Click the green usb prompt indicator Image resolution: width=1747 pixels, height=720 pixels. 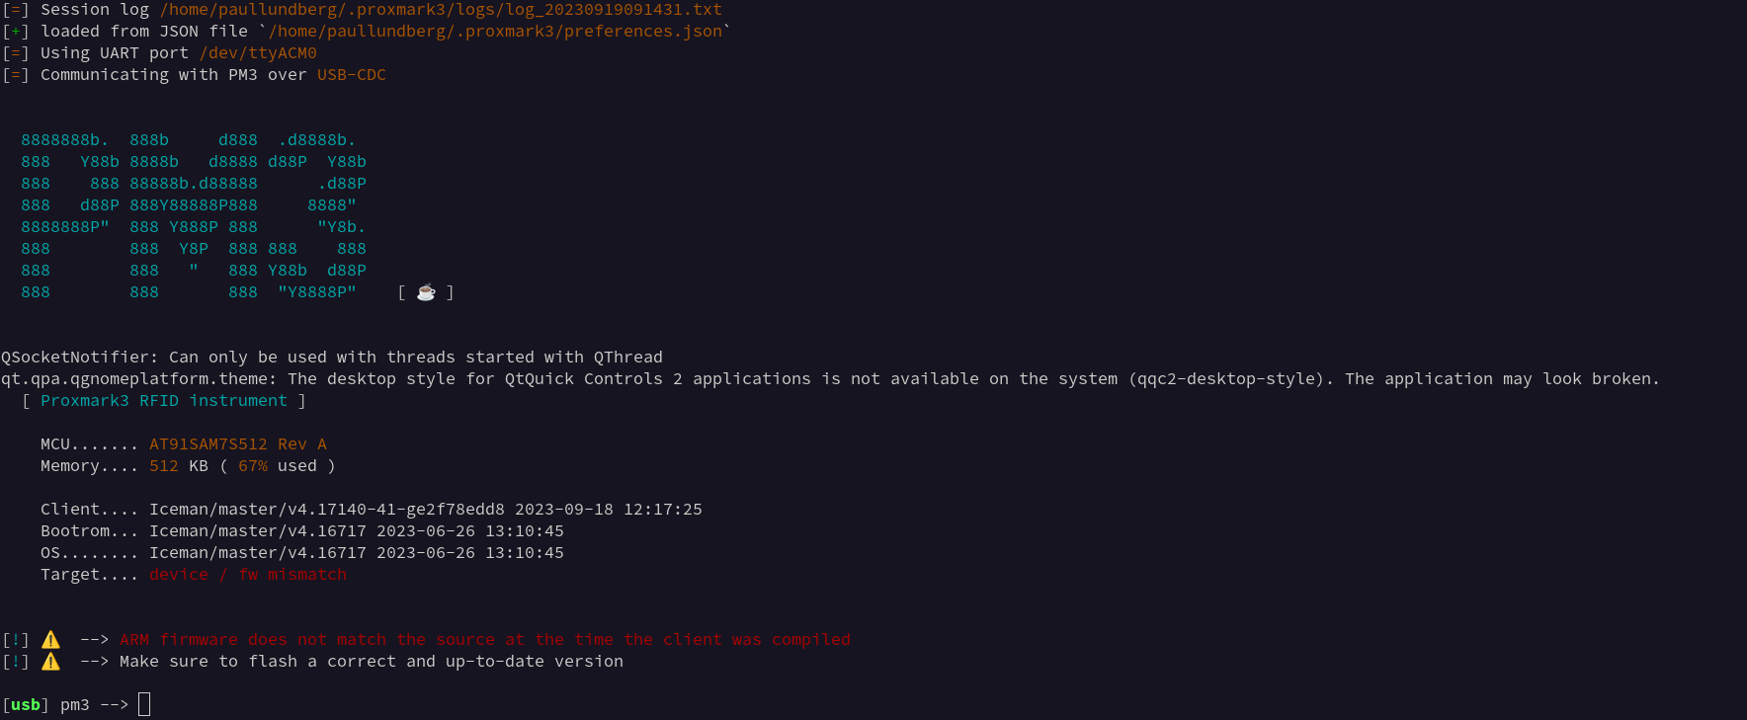coord(26,705)
